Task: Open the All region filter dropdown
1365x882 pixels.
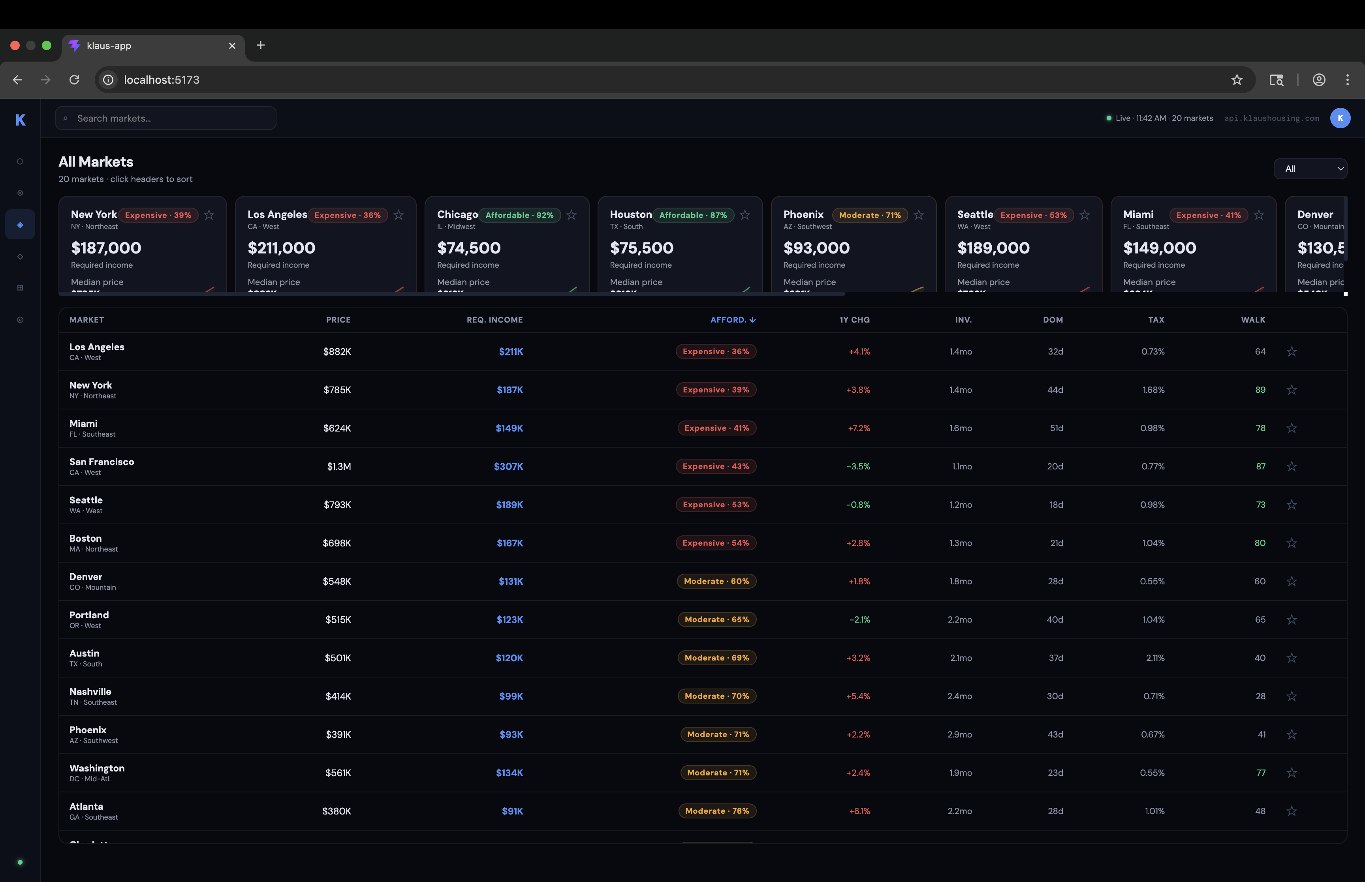Action: 1310,168
